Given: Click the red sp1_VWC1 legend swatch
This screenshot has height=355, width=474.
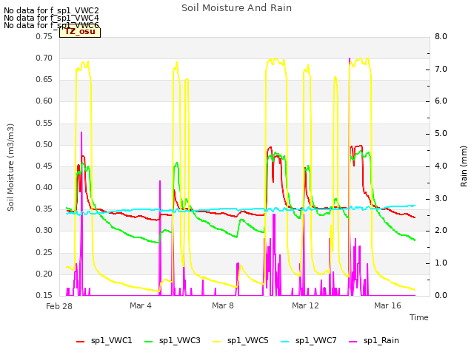Looking at the screenshot, I should pos(81,342).
